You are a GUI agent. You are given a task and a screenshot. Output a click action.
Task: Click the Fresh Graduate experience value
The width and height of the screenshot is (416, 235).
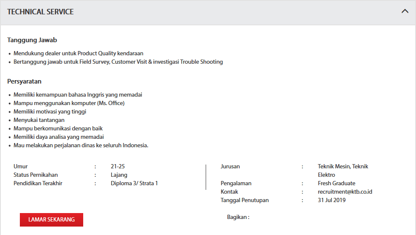[336, 183]
